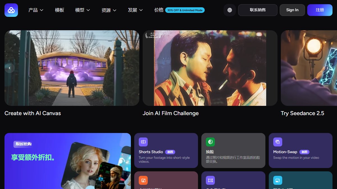Click the "Create with AI Canvas" title

pos(33,113)
